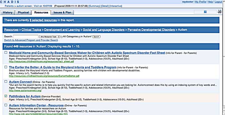225x115 pixels.
Task: Click the Logout link
Action: click(x=218, y=2)
